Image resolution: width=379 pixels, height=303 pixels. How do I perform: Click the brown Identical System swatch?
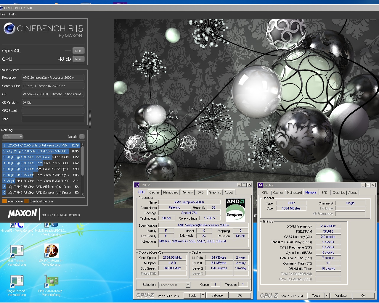26,201
